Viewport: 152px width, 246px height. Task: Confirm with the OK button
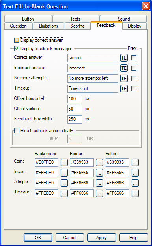38,238
